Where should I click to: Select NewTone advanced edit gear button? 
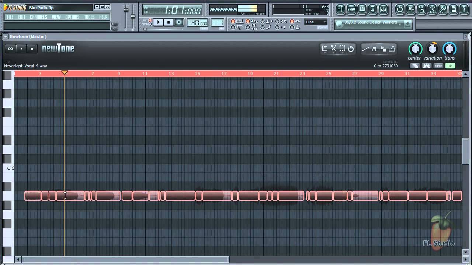click(426, 66)
